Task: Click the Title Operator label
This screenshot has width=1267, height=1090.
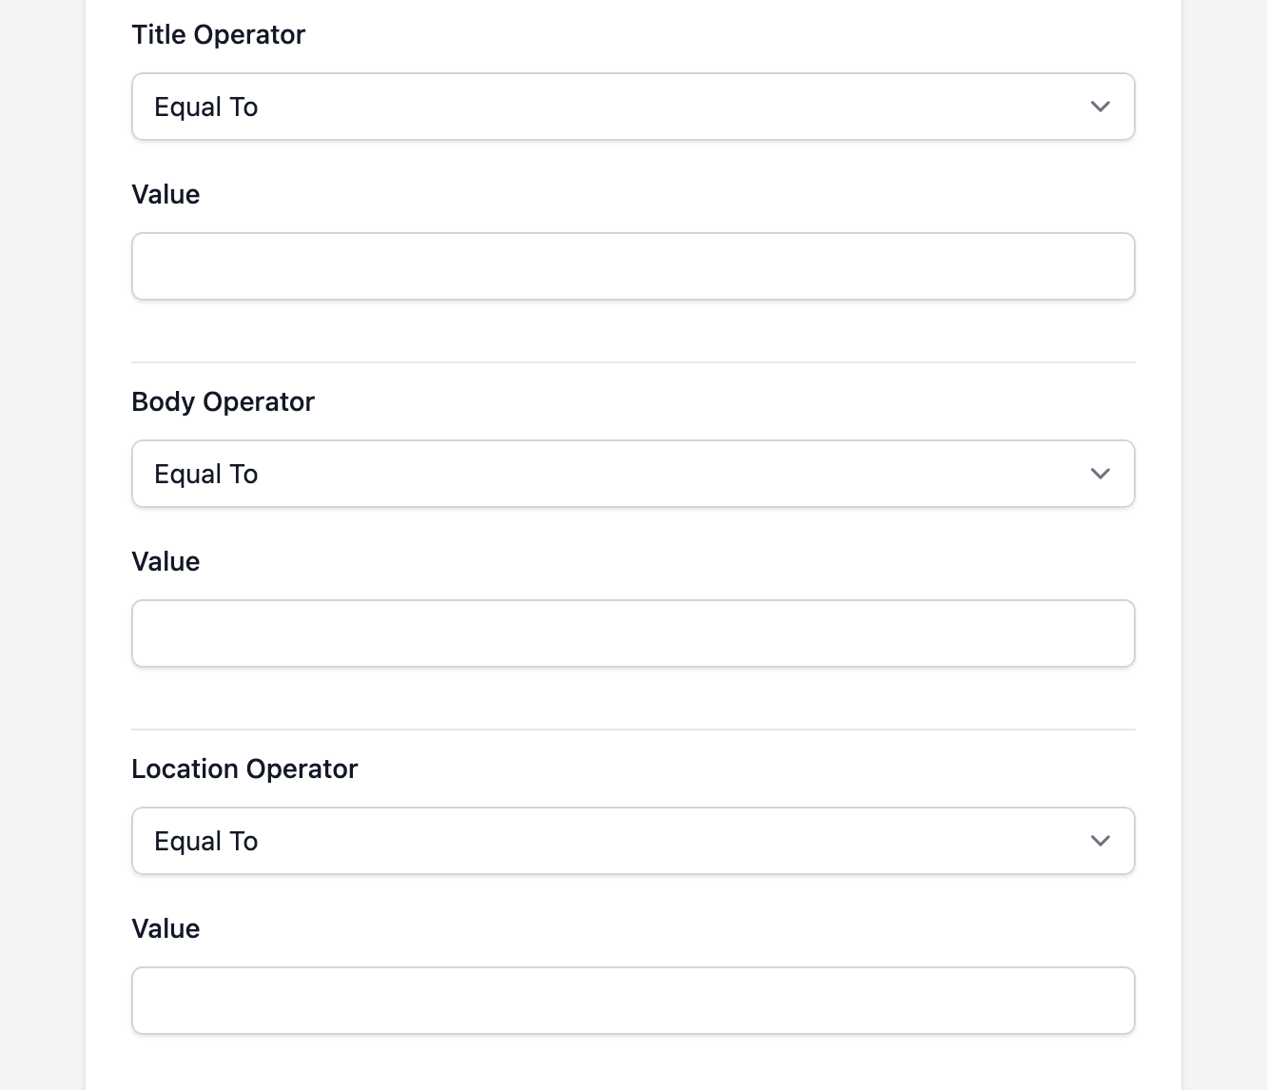Action: [x=219, y=34]
